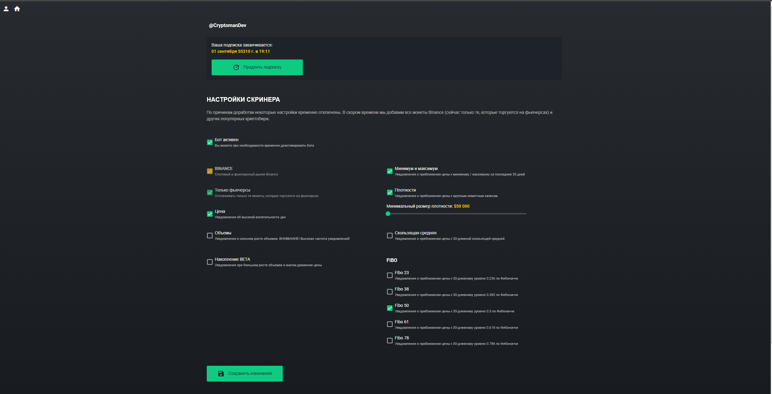Toggle the Бот активен checkbox
Viewport: 772px width, 394px height.
coord(210,142)
